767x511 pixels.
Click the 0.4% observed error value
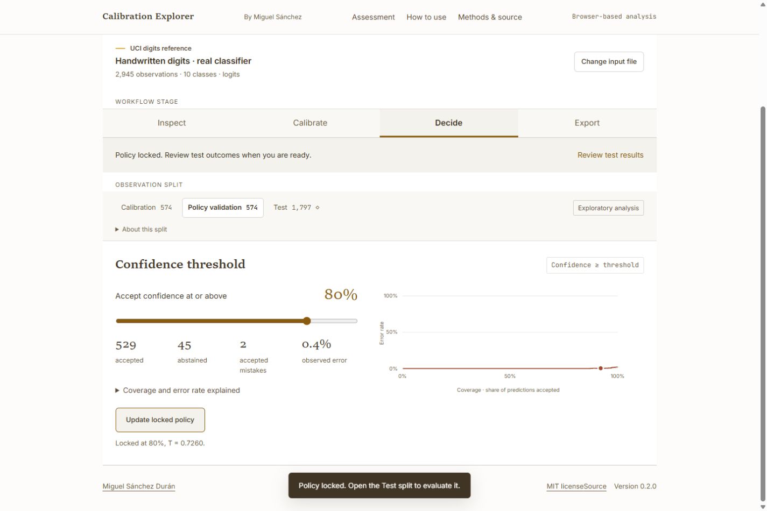click(x=316, y=344)
